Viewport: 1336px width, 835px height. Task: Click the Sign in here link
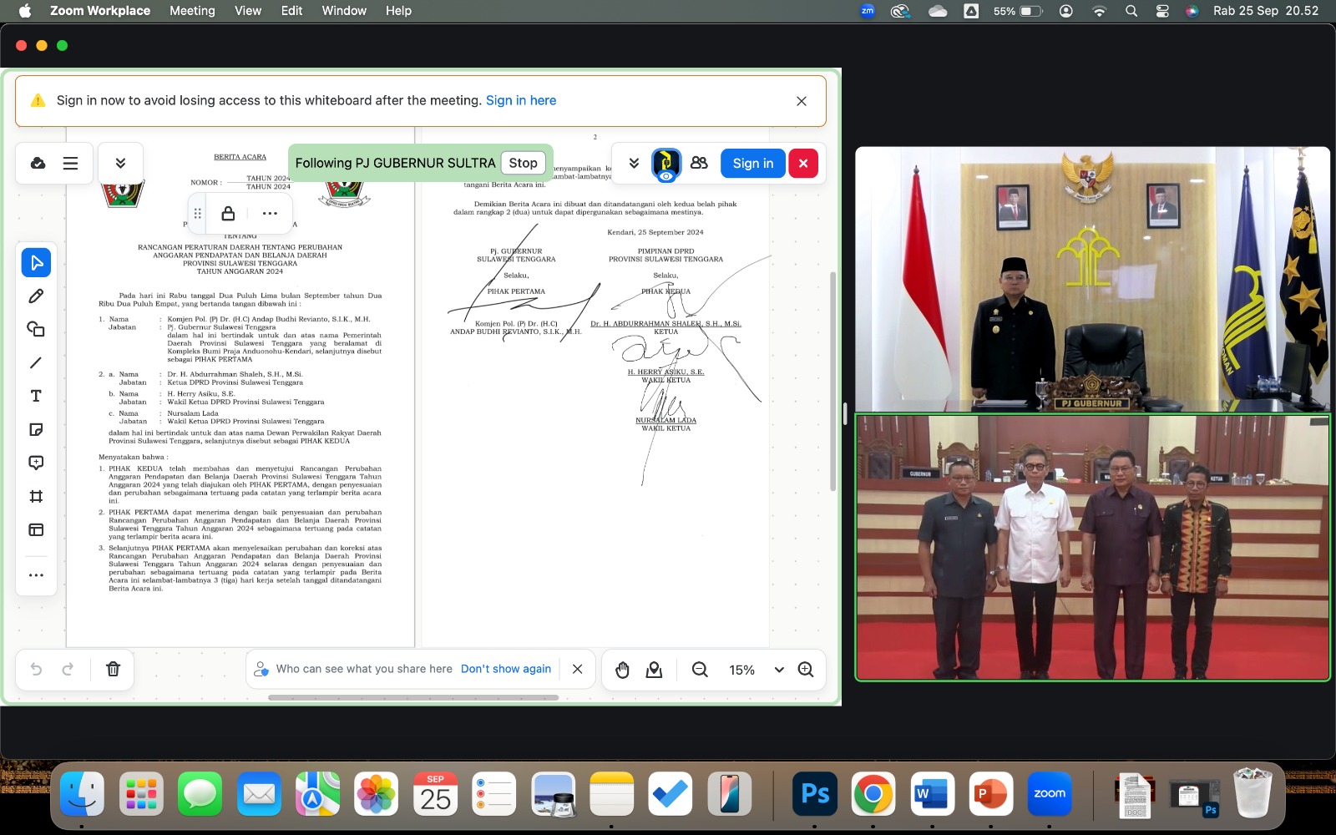tap(521, 100)
